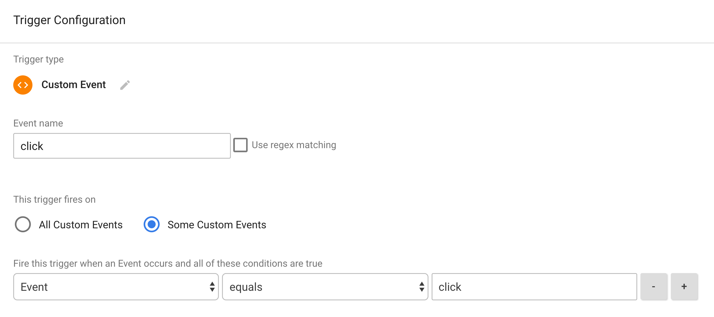Image resolution: width=714 pixels, height=317 pixels.
Task: Select the All Custom Events radio button
Action: pyautogui.click(x=23, y=224)
